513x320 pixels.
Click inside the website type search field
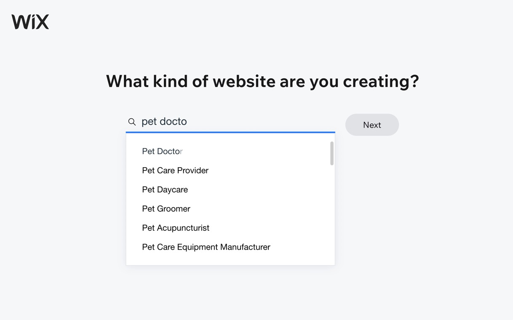211,121
